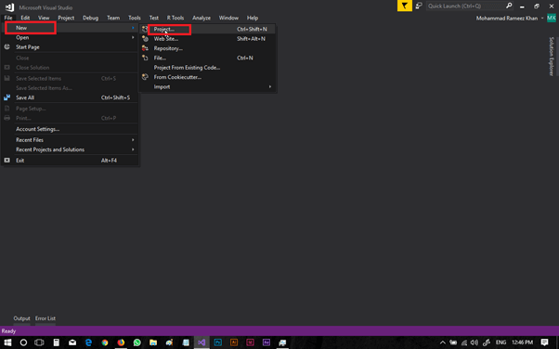Open Illustrator from taskbar

tap(234, 343)
